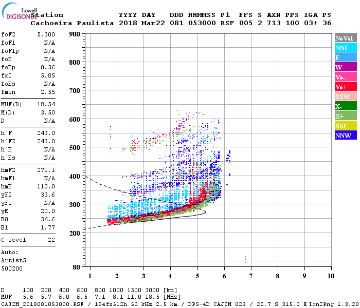Click the 80 km axis label
Image resolution: width=360 pixels, height=308 pixels.
tap(77, 267)
